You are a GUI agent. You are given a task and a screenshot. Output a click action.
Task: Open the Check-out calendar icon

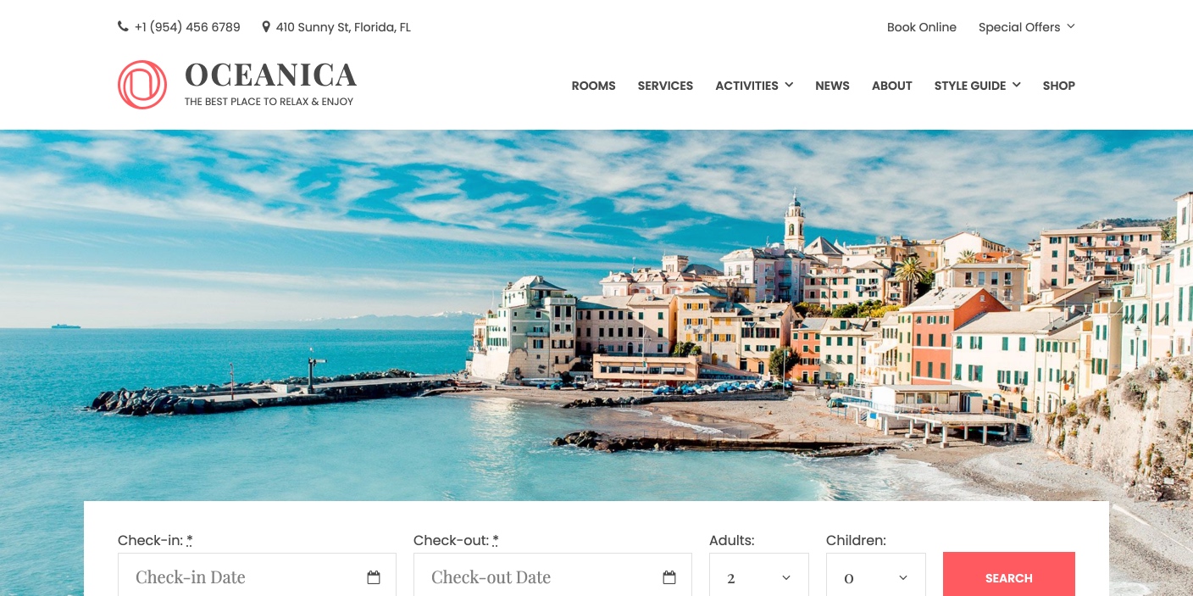pos(669,577)
